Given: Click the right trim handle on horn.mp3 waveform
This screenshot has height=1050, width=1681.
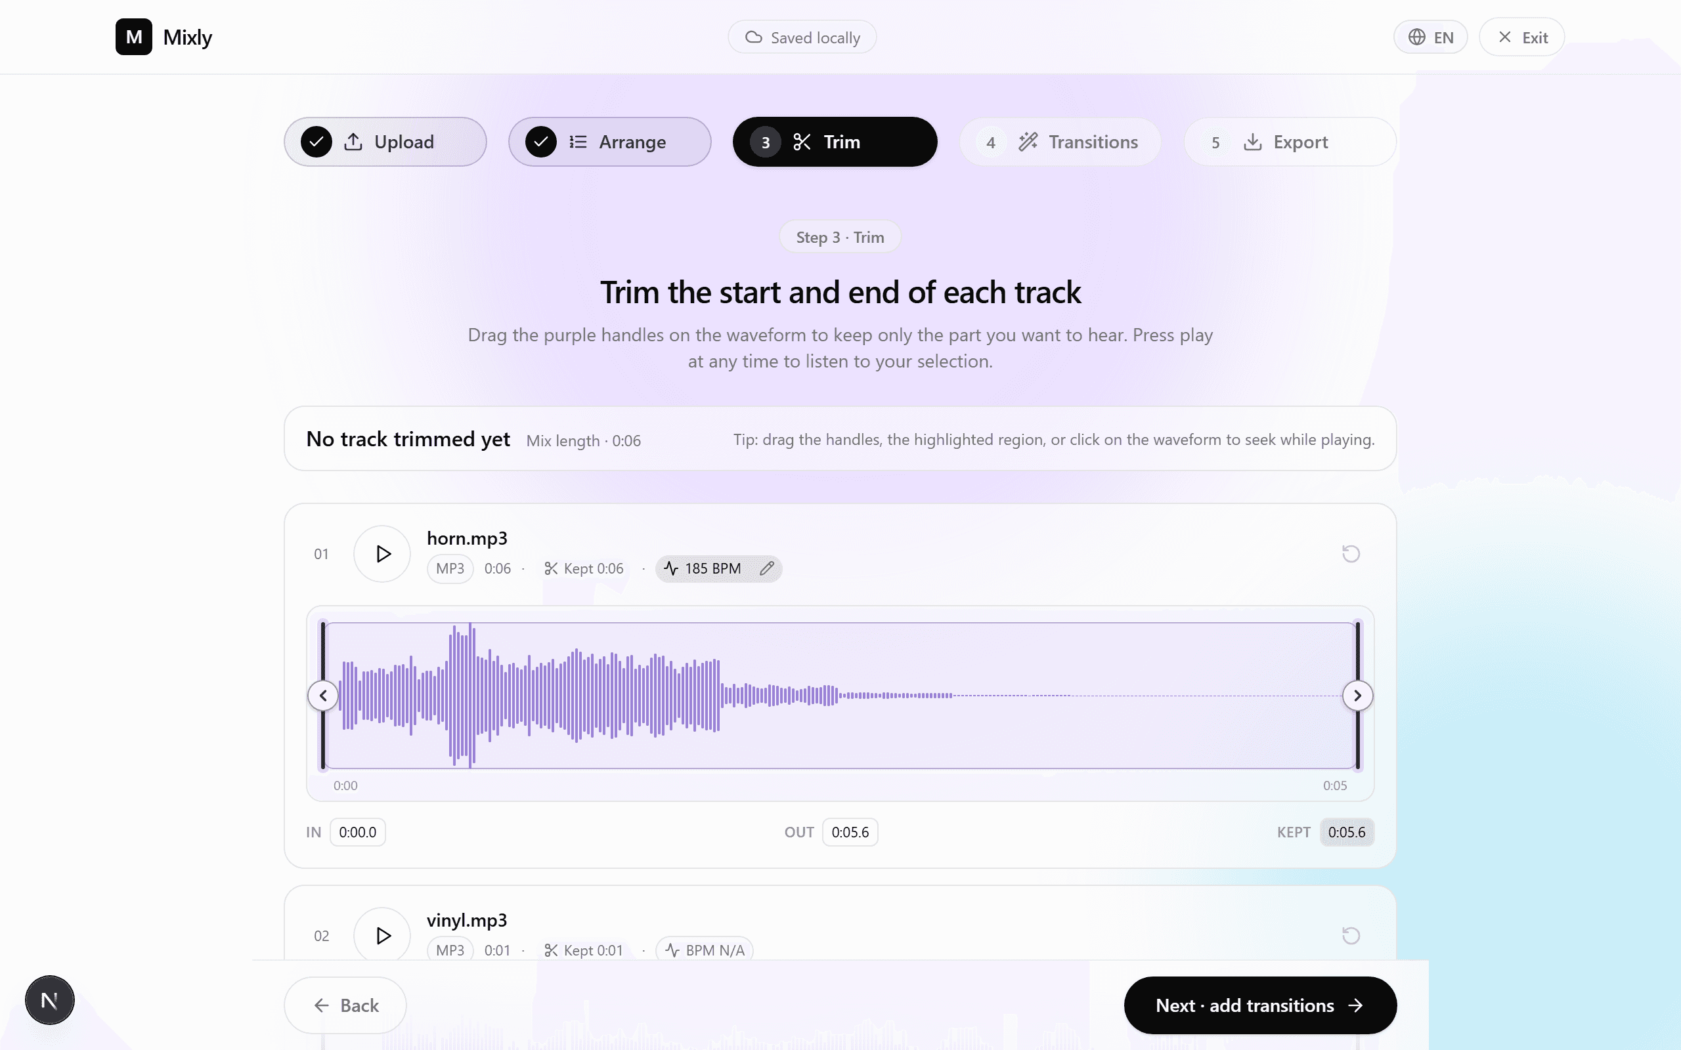Looking at the screenshot, I should tap(1357, 695).
